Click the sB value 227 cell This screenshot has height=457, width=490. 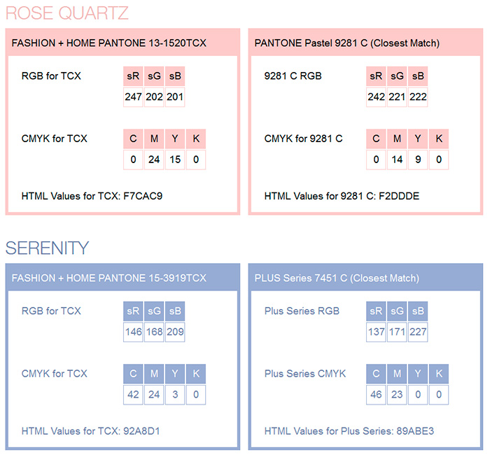pos(418,332)
